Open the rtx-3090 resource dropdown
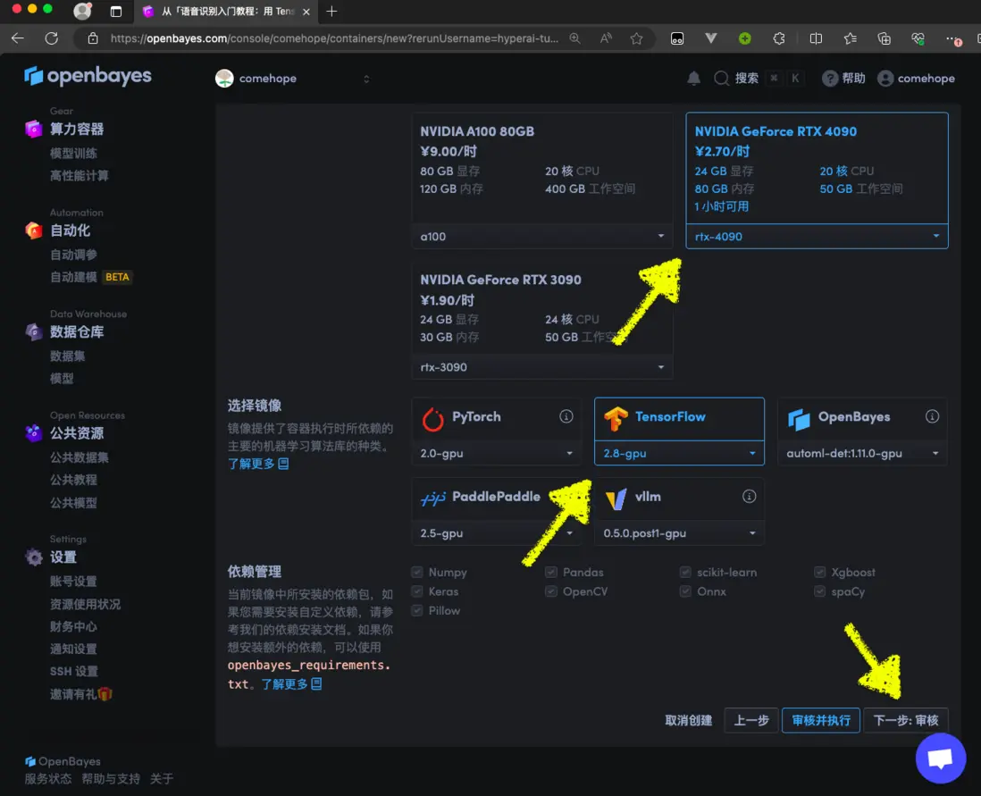This screenshot has width=981, height=796. (x=541, y=366)
